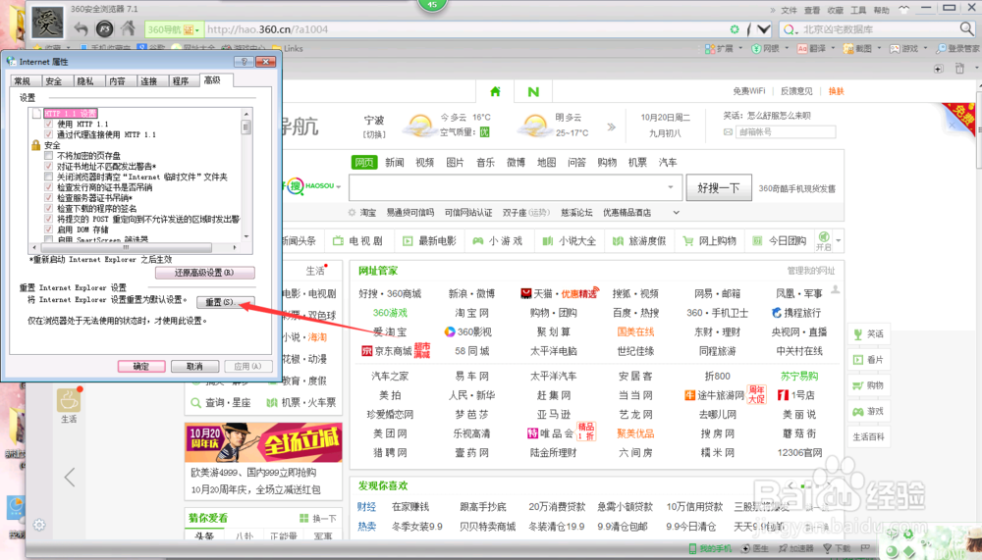Switch to 安全 tab in Internet 属性
The height and width of the screenshot is (560, 982).
[x=54, y=81]
